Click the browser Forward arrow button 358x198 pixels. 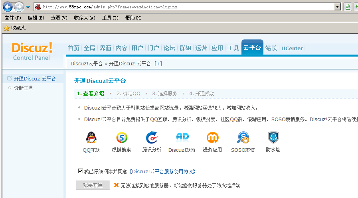[x=19, y=7]
